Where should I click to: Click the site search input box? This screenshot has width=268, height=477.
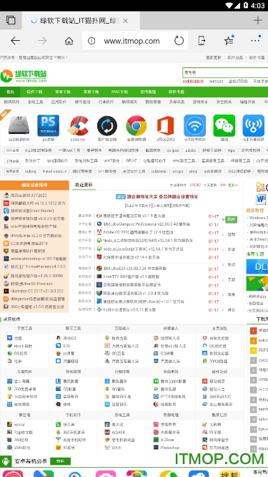(x=225, y=73)
